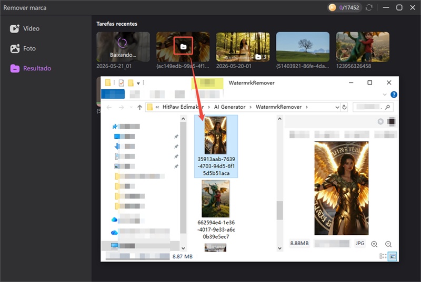Click the Vídeo camera icon
The image size is (421, 282).
click(x=15, y=28)
